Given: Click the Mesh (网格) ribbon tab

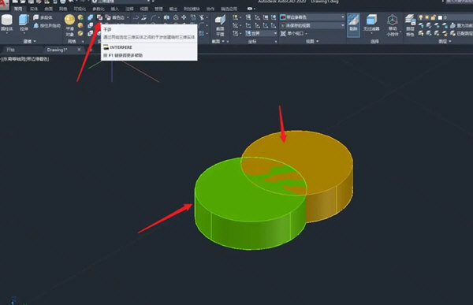Looking at the screenshot, I should tap(63, 9).
